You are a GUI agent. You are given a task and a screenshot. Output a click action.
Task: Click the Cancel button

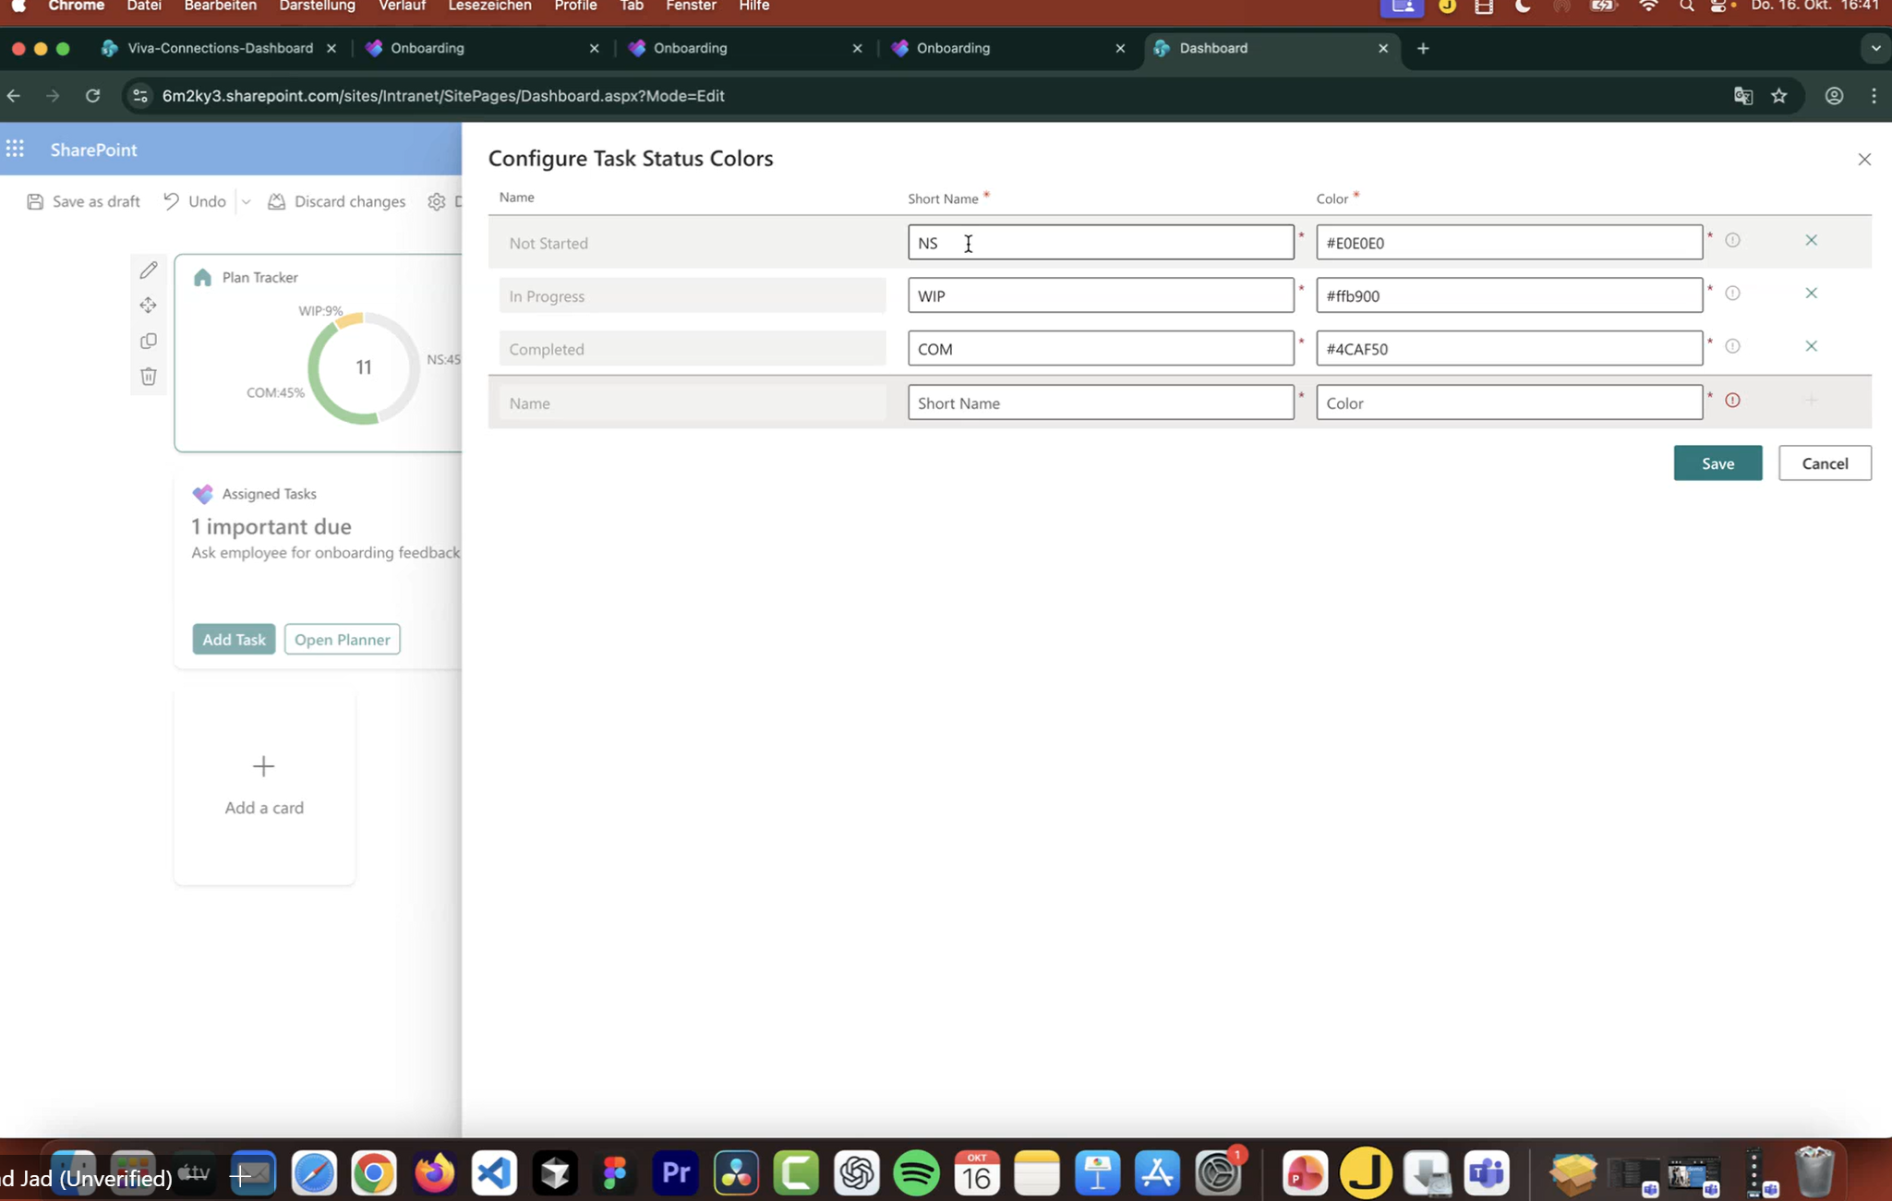1824,463
